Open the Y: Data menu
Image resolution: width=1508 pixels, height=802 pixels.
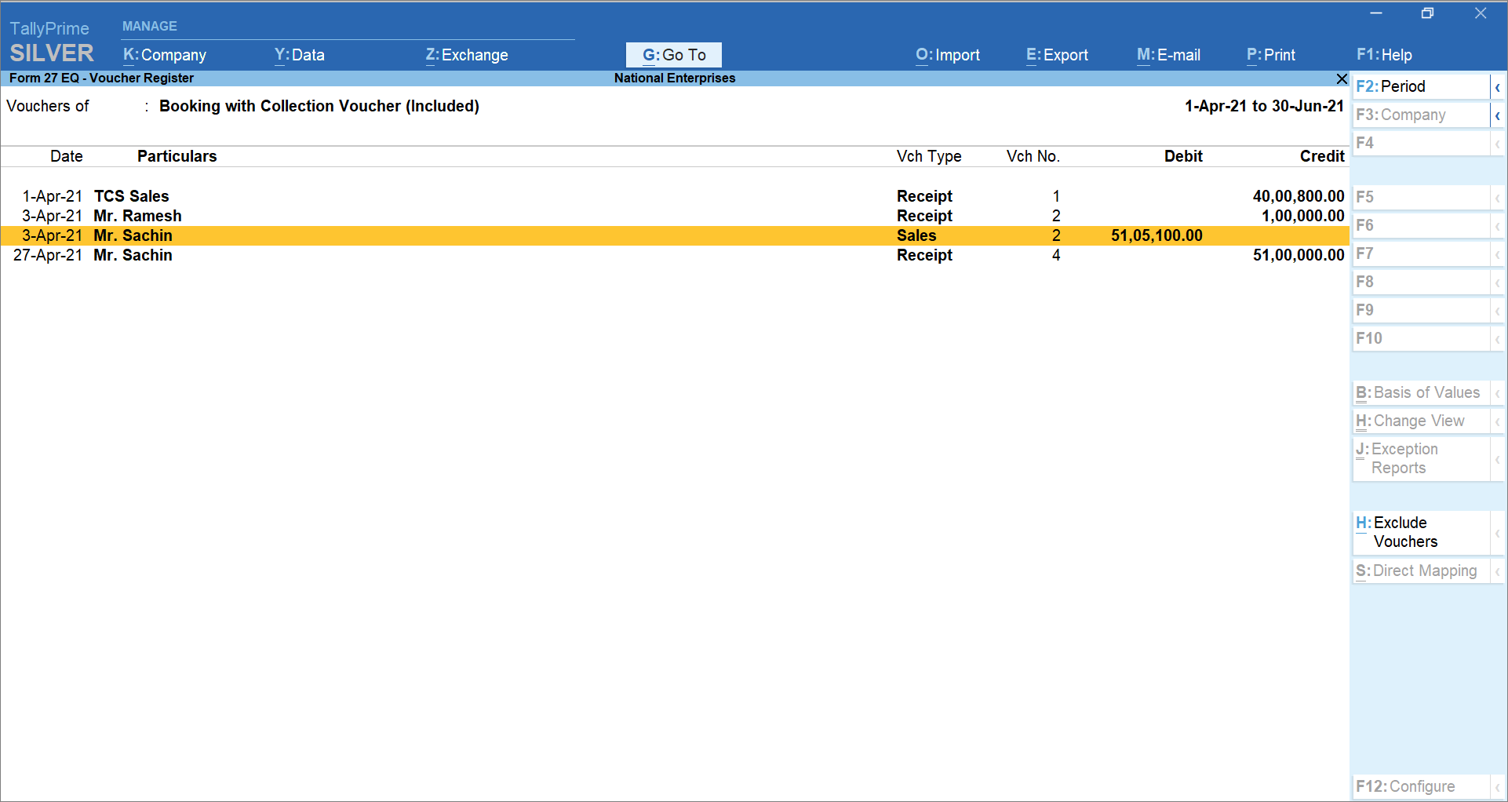click(x=300, y=55)
